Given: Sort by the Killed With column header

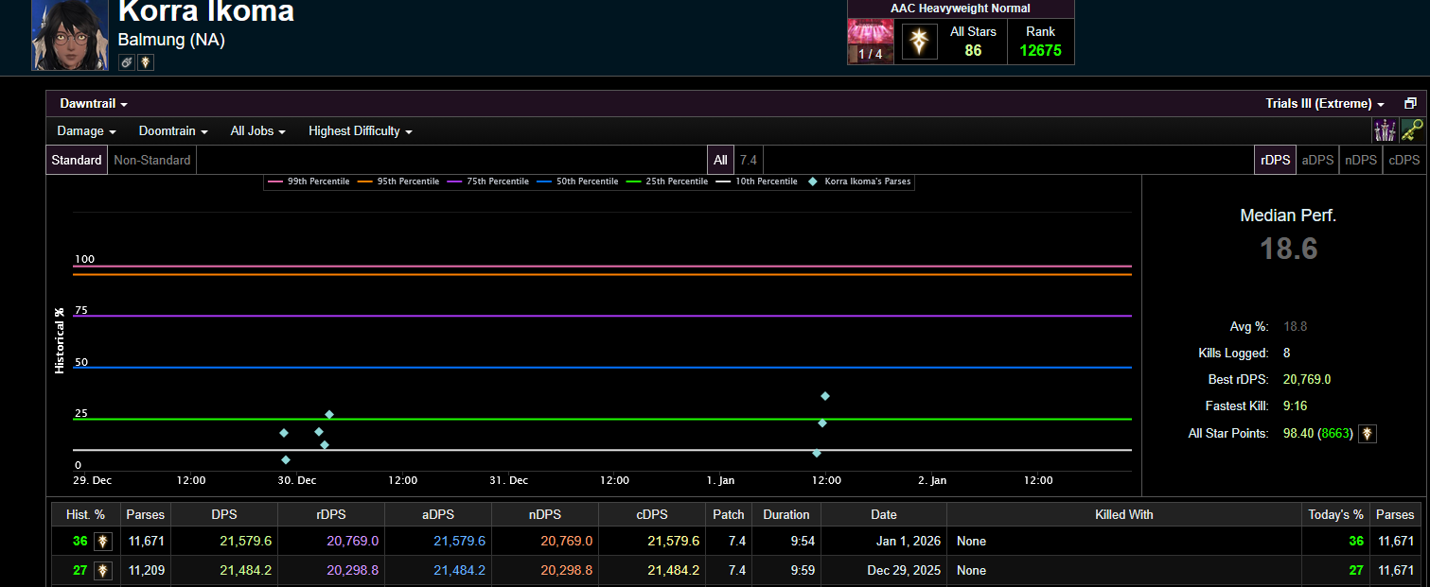Looking at the screenshot, I should coord(1124,515).
